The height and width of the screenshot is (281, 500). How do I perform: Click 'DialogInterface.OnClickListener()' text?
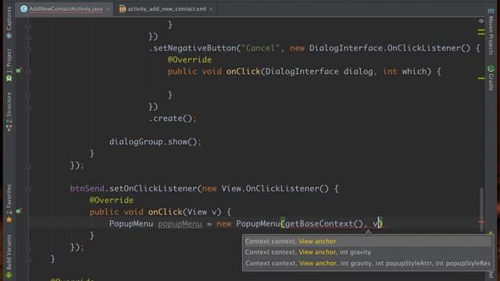pos(390,48)
